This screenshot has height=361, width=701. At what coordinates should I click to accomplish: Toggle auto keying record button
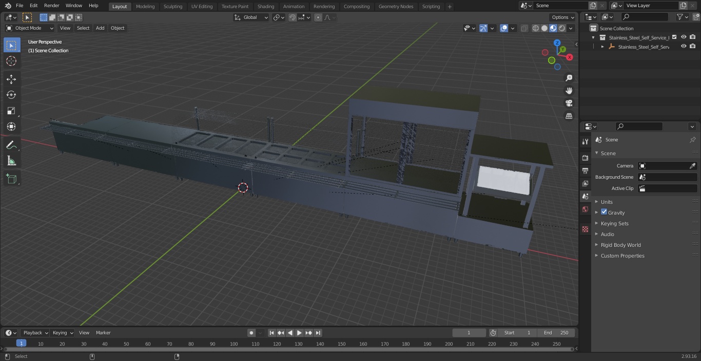tap(251, 333)
